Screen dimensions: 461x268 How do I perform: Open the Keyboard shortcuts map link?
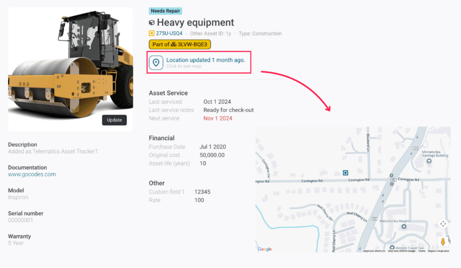[x=374, y=251]
